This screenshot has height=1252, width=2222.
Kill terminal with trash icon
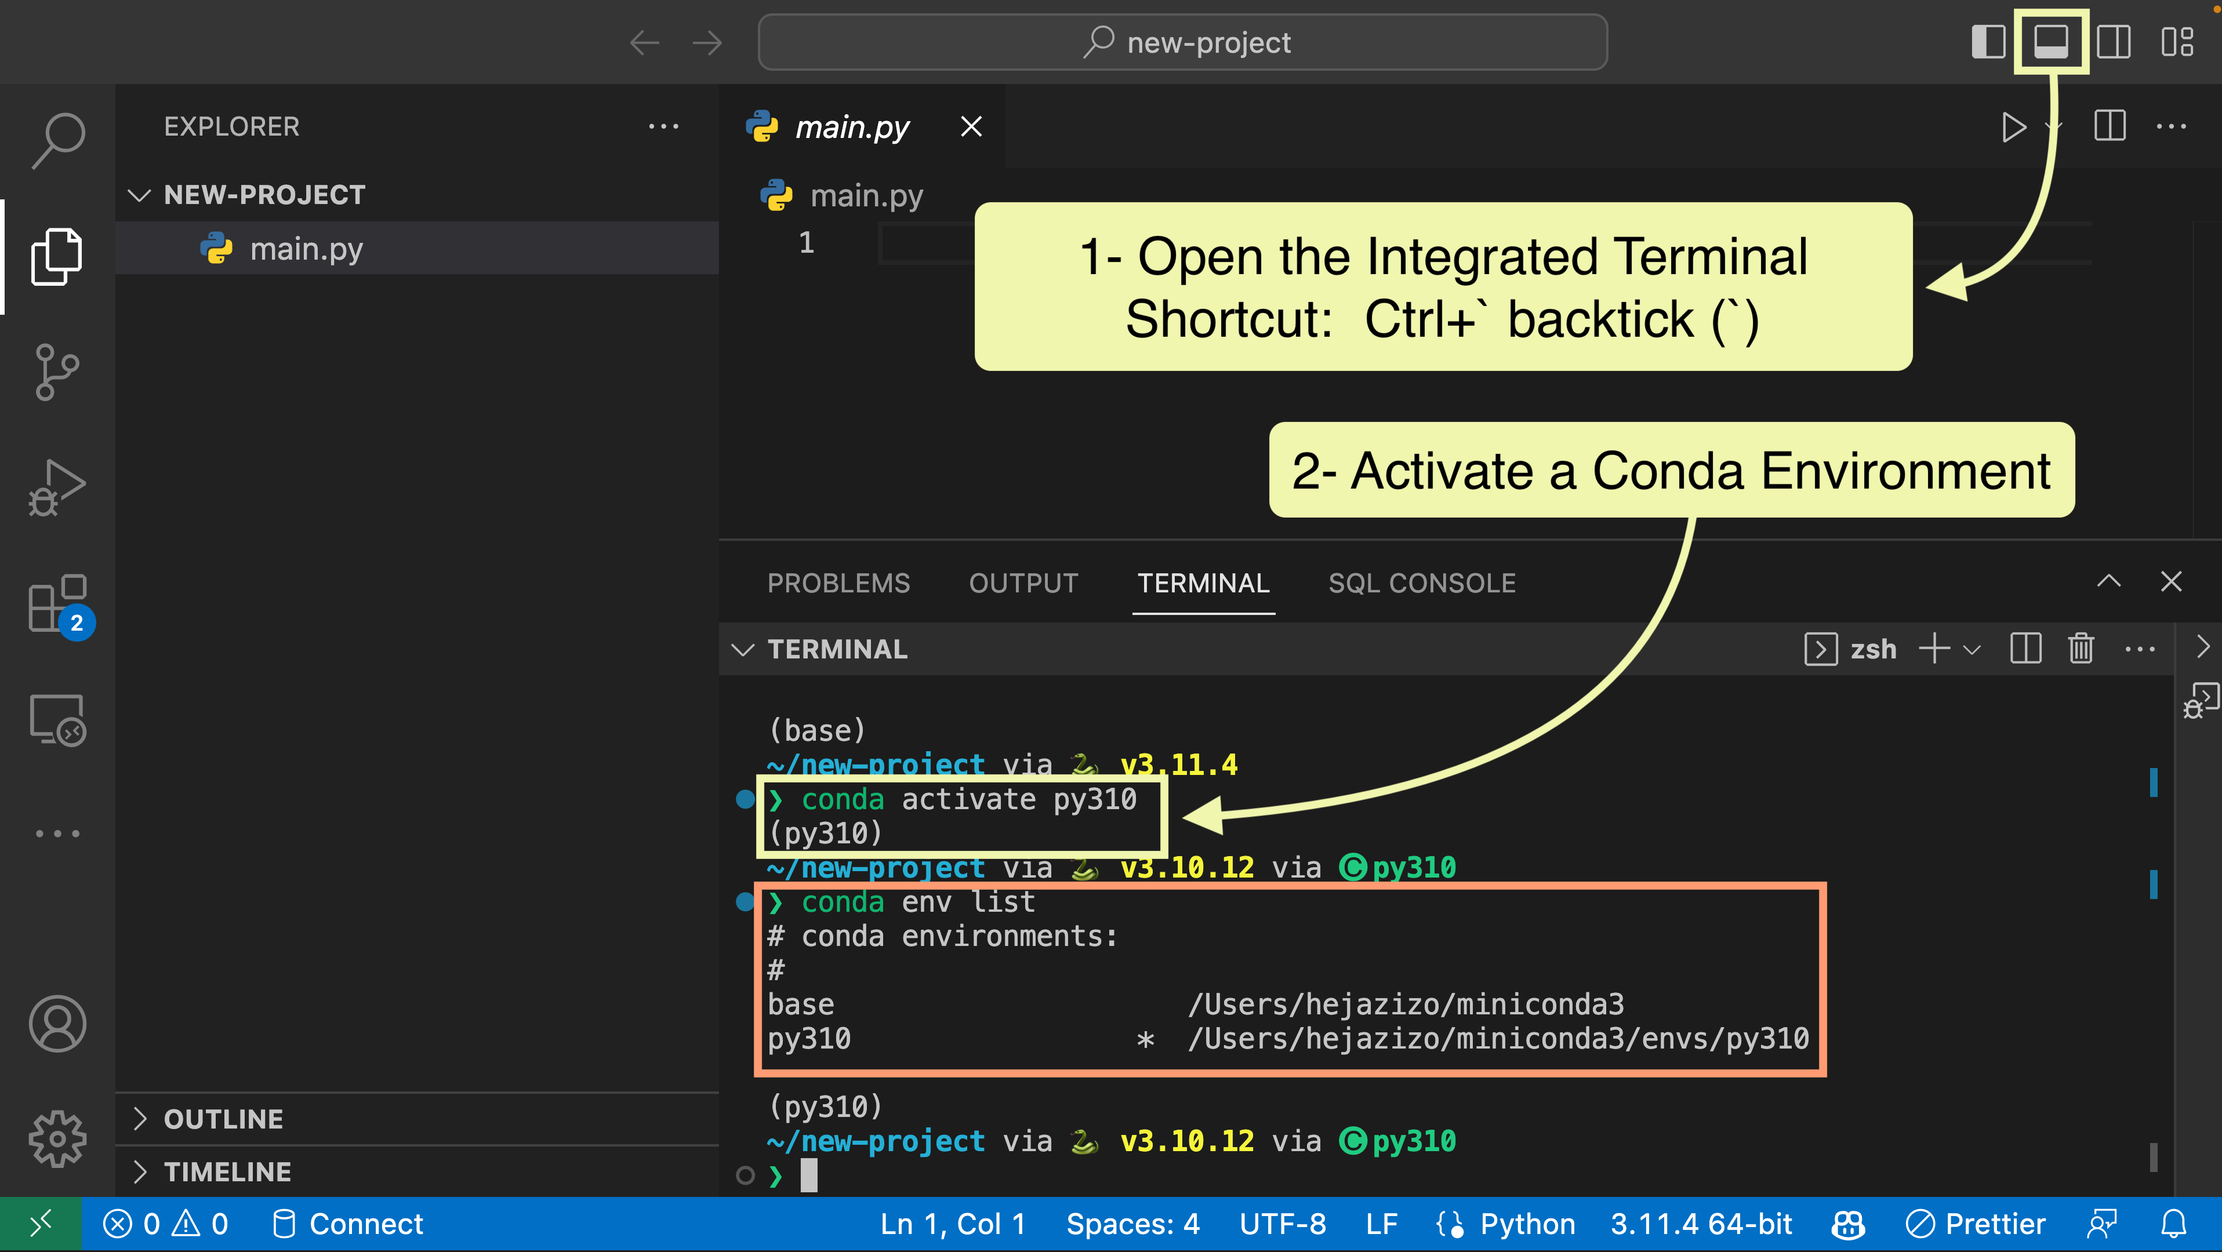(x=2081, y=649)
